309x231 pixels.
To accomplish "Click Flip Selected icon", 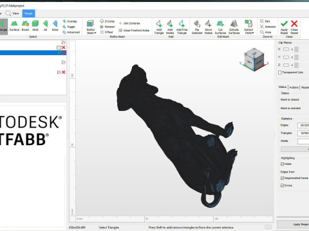I will (197, 27).
